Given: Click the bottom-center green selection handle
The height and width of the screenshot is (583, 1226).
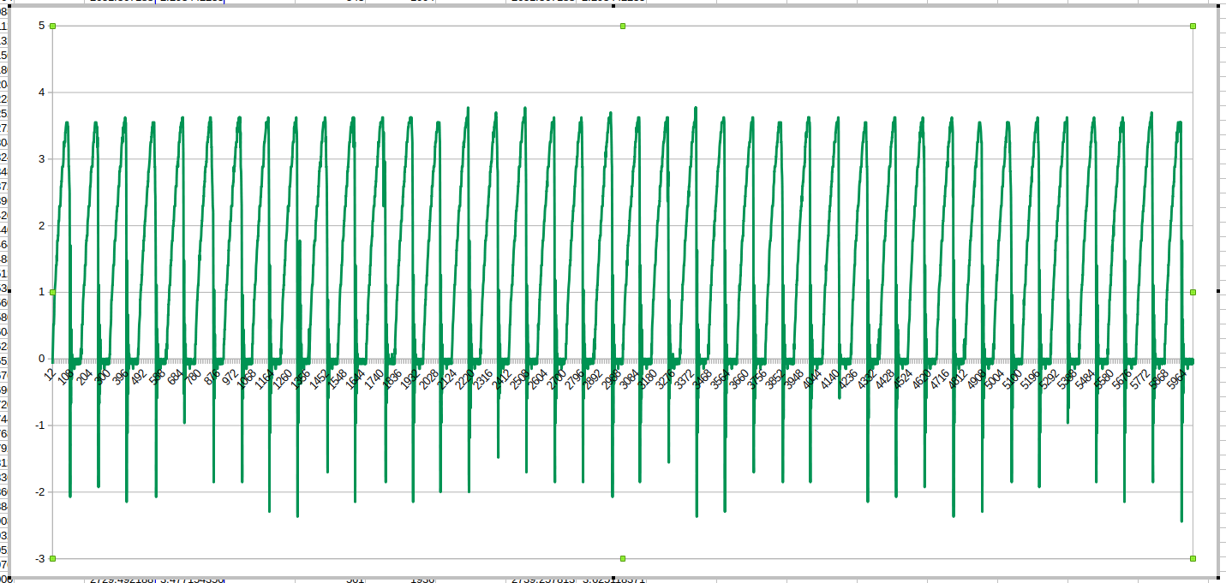Looking at the screenshot, I should pos(623,558).
